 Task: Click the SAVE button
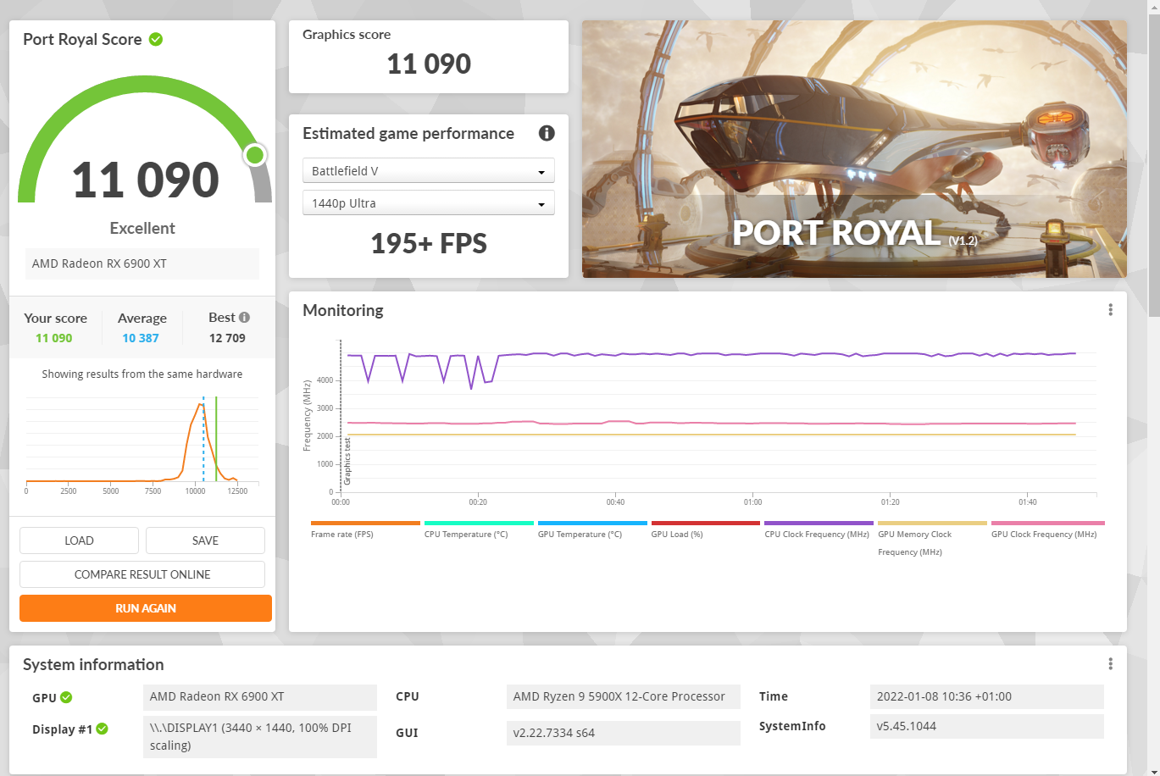[205, 540]
